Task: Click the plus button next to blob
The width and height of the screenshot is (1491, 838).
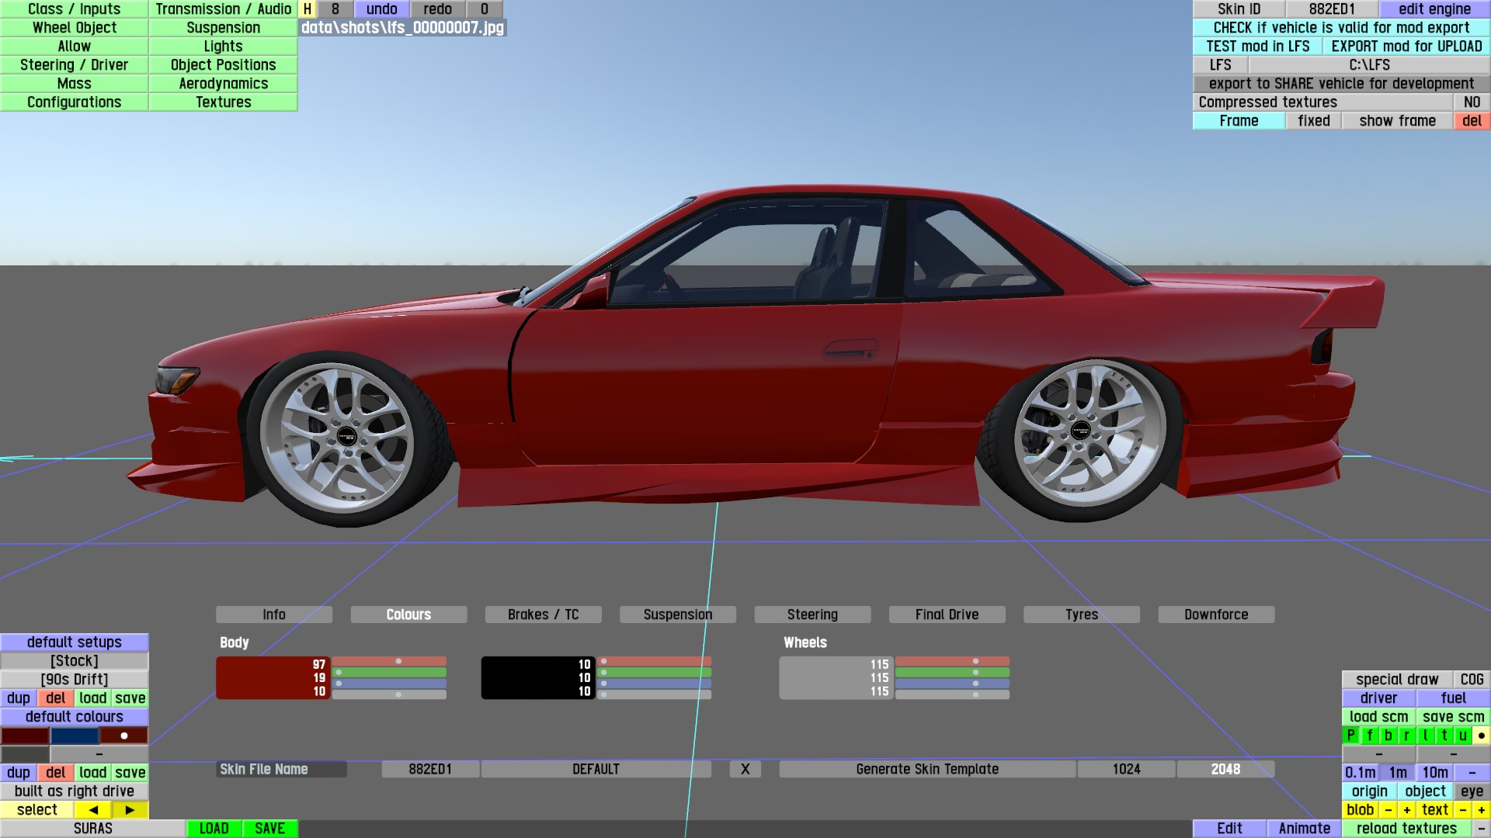Action: (1406, 809)
